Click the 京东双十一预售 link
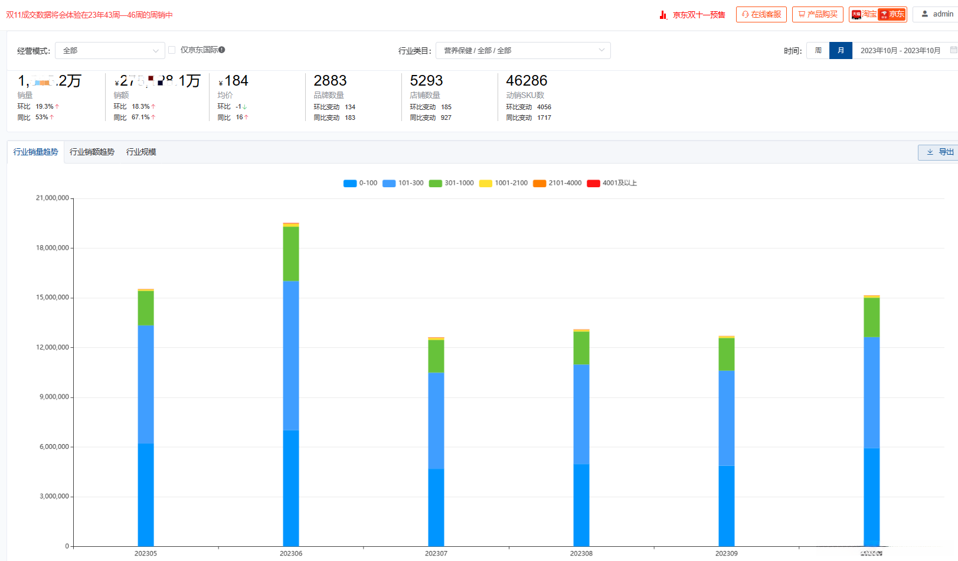 [699, 15]
